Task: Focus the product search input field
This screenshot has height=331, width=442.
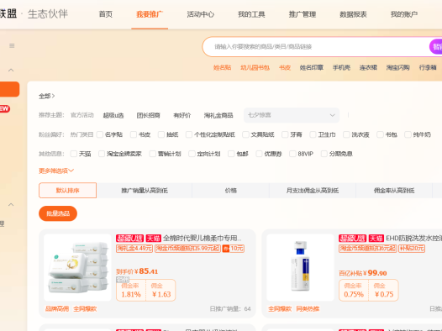Action: tap(316, 47)
